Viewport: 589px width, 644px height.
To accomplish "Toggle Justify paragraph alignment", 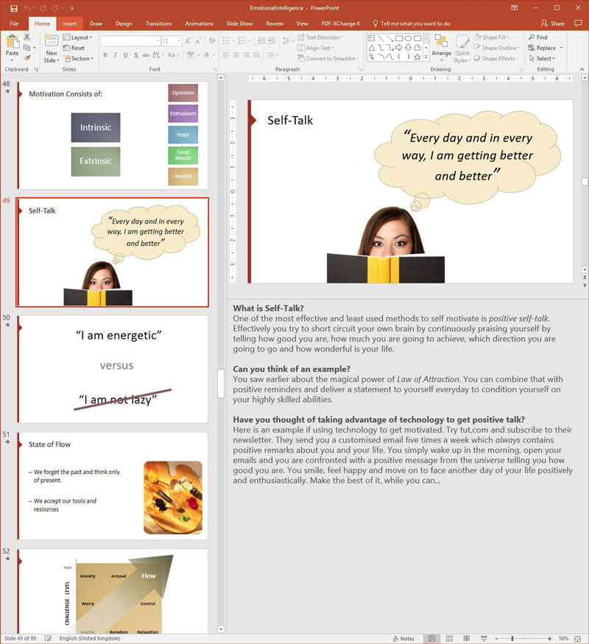I will coord(257,54).
